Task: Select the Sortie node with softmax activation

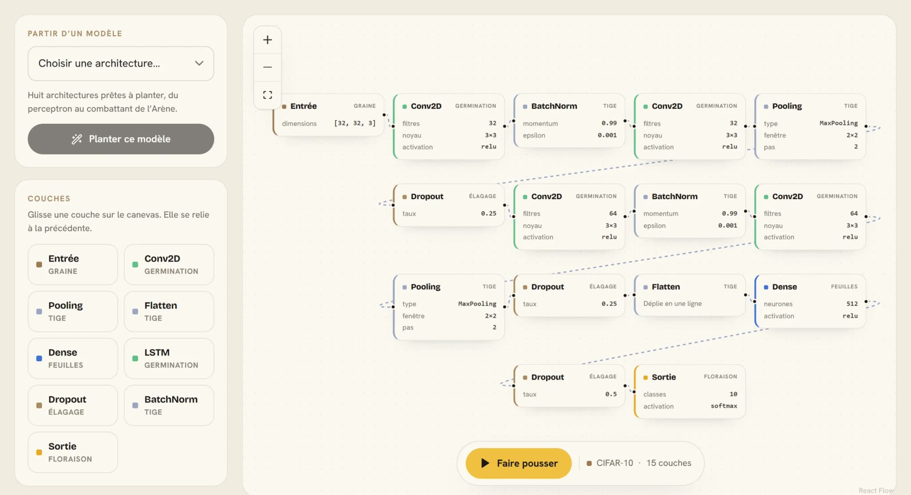Action: tap(690, 391)
